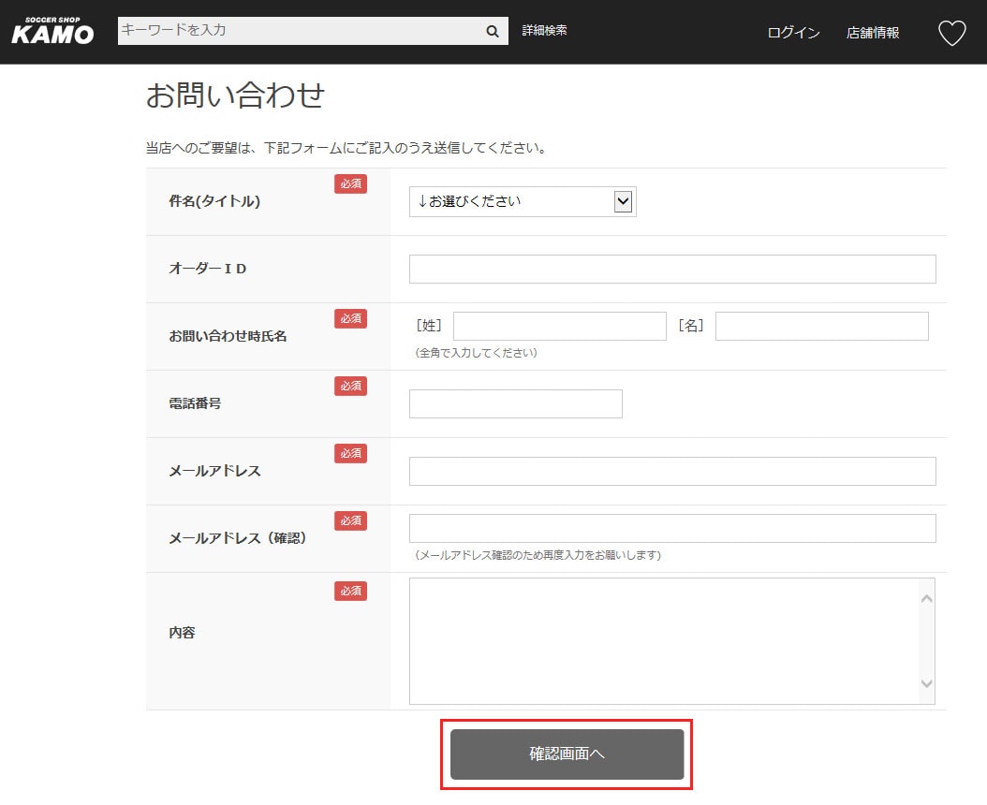The height and width of the screenshot is (805, 987).
Task: Click the content textarea scrollbar track
Action: pos(926,641)
